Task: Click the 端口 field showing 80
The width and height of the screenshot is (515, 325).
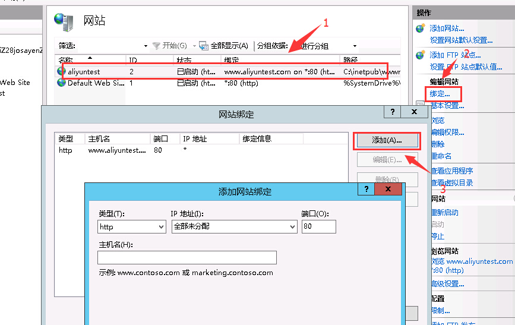Action: (x=318, y=227)
